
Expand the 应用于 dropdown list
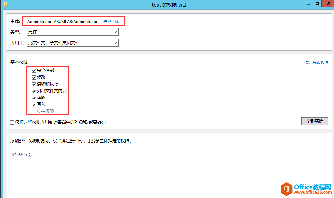click(72, 43)
